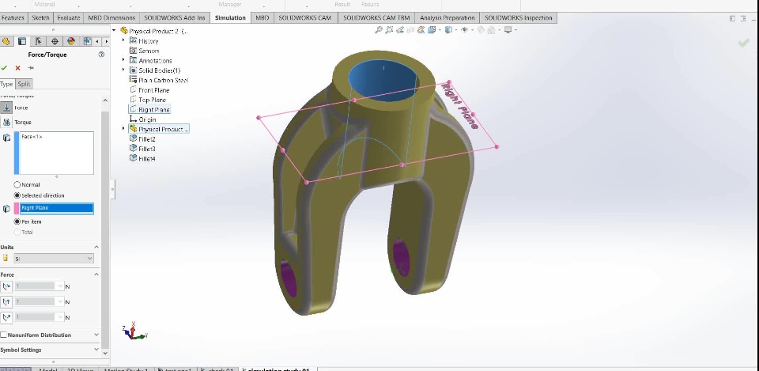Accept Force/Torque with green checkmark
759x371 pixels.
[x=5, y=68]
